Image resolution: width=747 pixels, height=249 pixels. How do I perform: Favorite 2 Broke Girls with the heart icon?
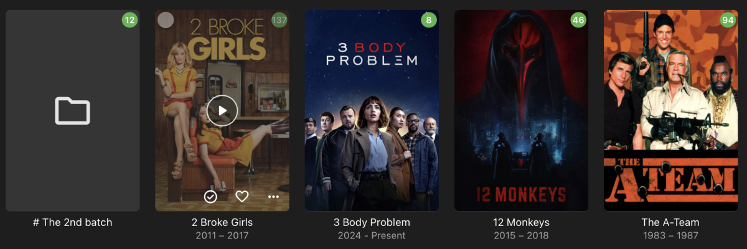click(242, 197)
